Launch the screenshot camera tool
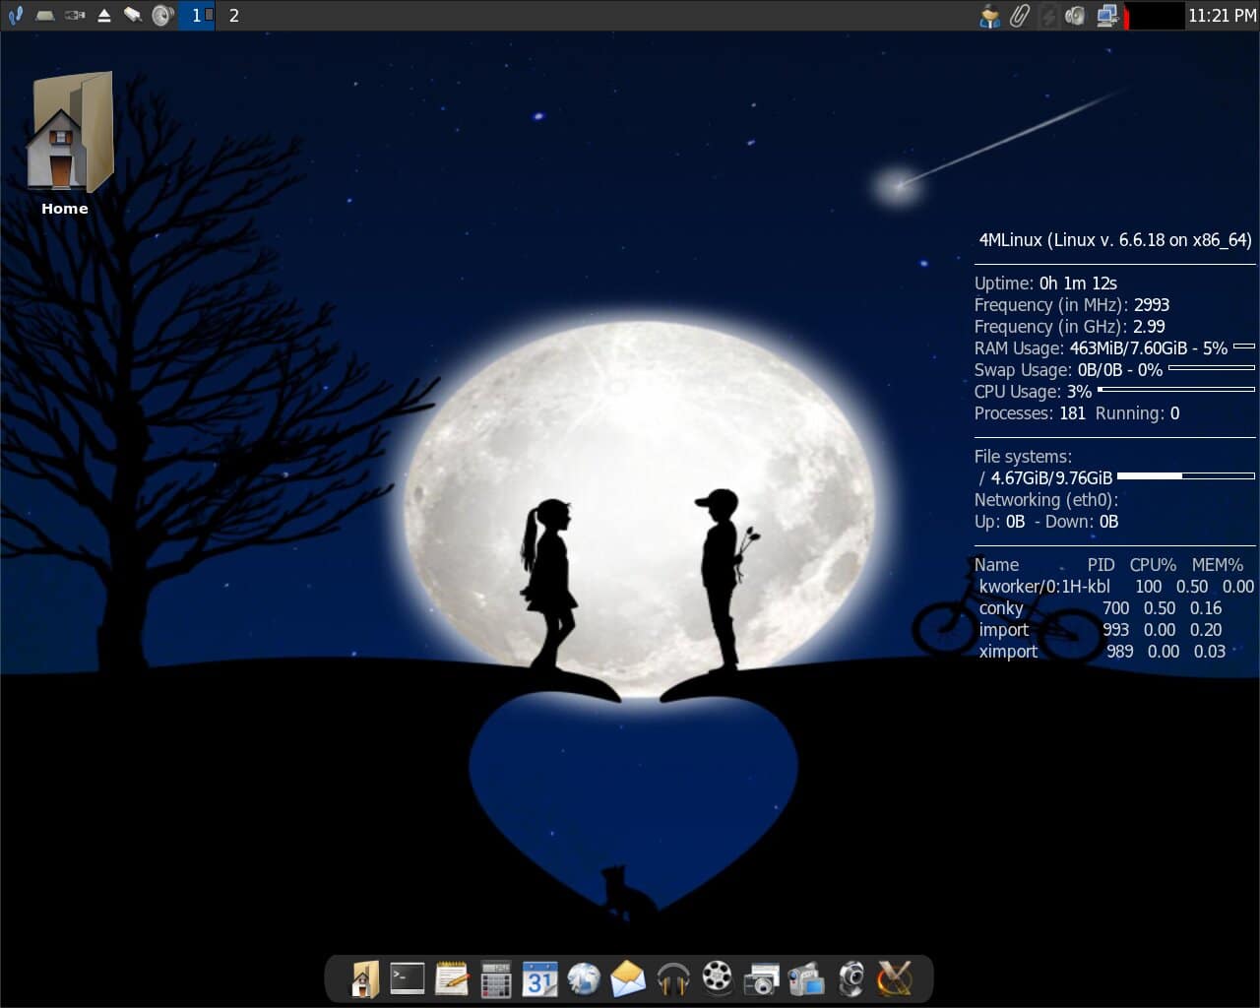 click(x=762, y=979)
